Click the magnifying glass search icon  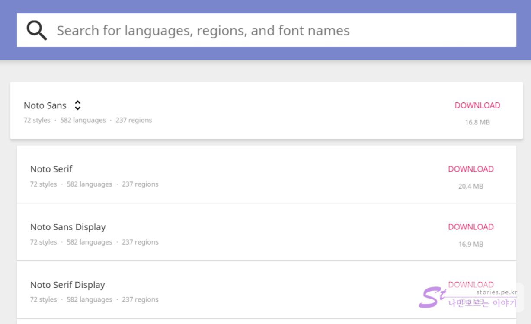point(36,31)
